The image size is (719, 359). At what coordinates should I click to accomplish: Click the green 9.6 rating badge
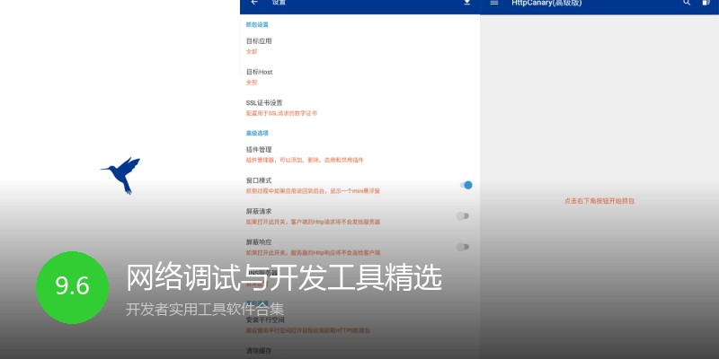73,287
